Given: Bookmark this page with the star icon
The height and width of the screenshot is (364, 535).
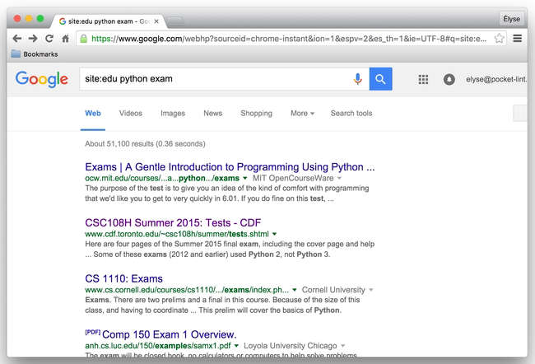Looking at the screenshot, I should pyautogui.click(x=499, y=38).
